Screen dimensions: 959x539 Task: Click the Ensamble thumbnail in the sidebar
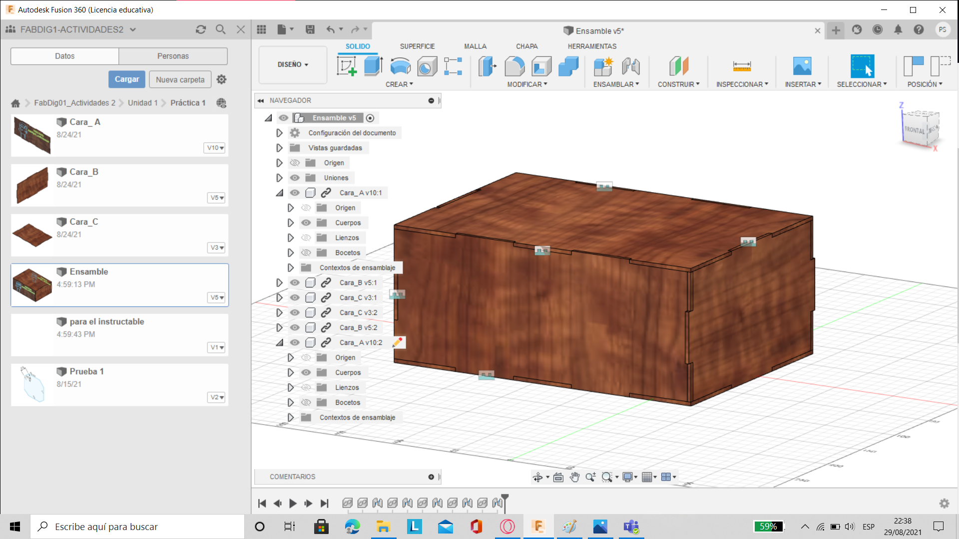click(x=31, y=283)
